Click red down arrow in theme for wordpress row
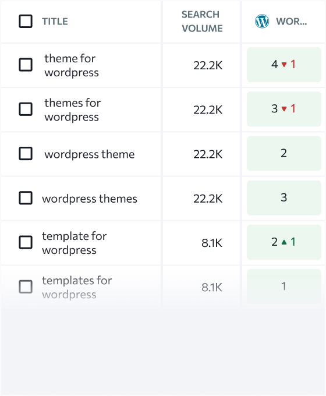 [x=284, y=65]
